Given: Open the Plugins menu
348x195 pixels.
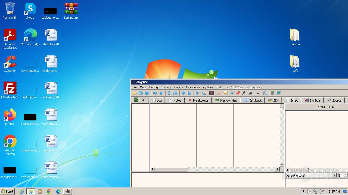Looking at the screenshot, I should coord(178,87).
